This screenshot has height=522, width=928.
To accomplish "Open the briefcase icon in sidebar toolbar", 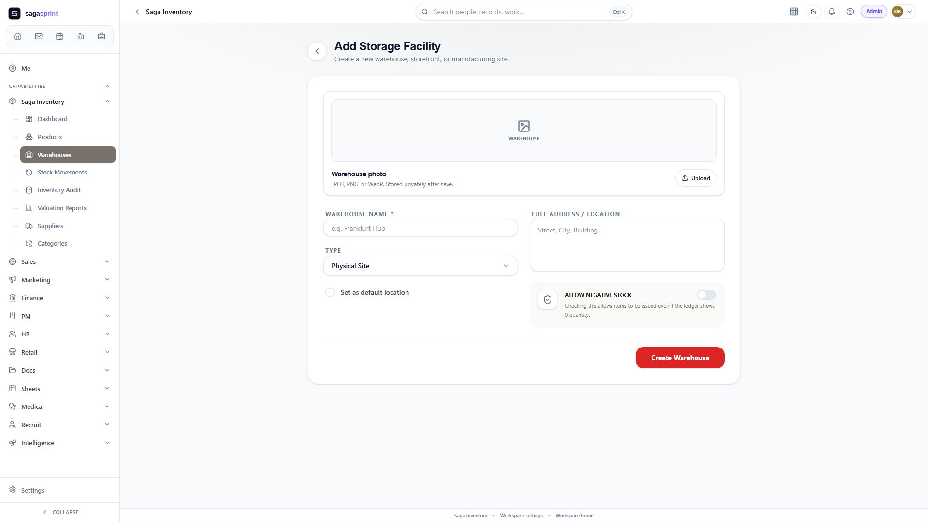I will tap(101, 36).
